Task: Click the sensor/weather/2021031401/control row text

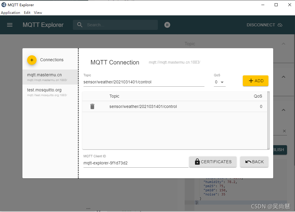Action: (143, 106)
